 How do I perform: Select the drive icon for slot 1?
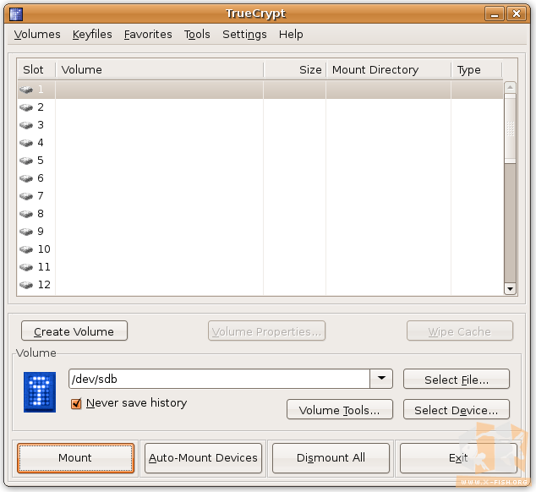[26, 90]
